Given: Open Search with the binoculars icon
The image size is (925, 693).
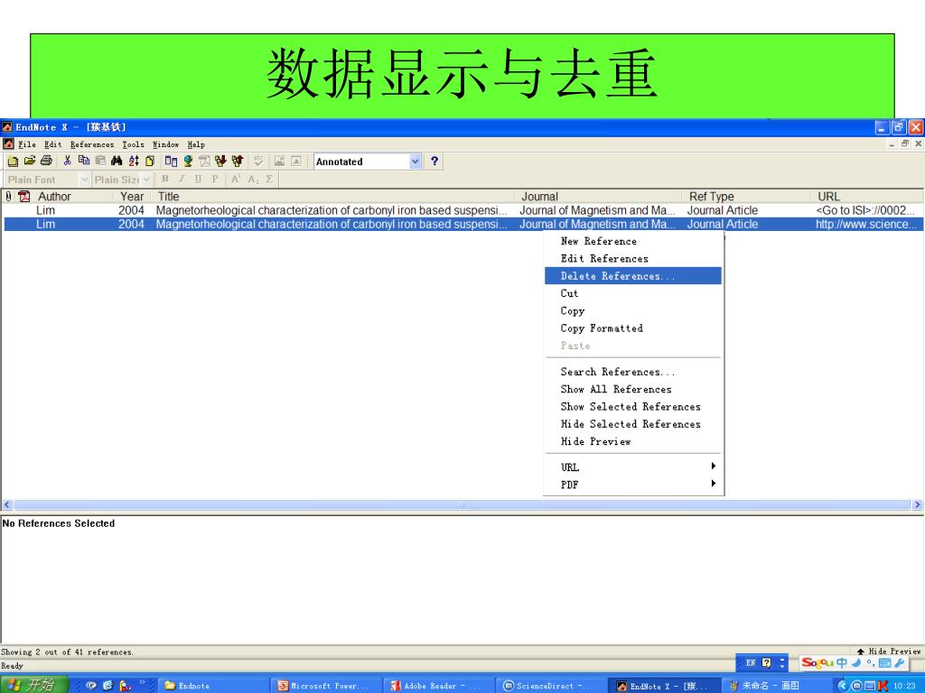Looking at the screenshot, I should pos(117,161).
